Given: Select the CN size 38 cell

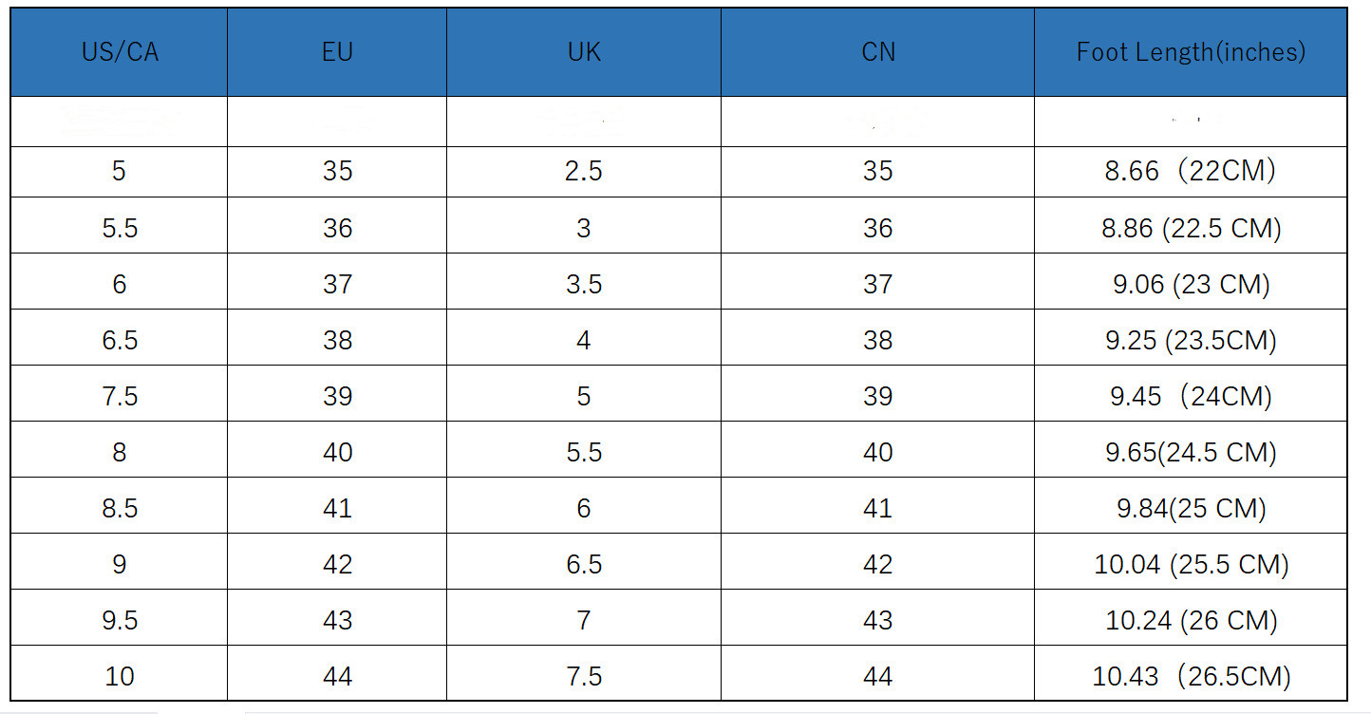Looking at the screenshot, I should [x=878, y=340].
